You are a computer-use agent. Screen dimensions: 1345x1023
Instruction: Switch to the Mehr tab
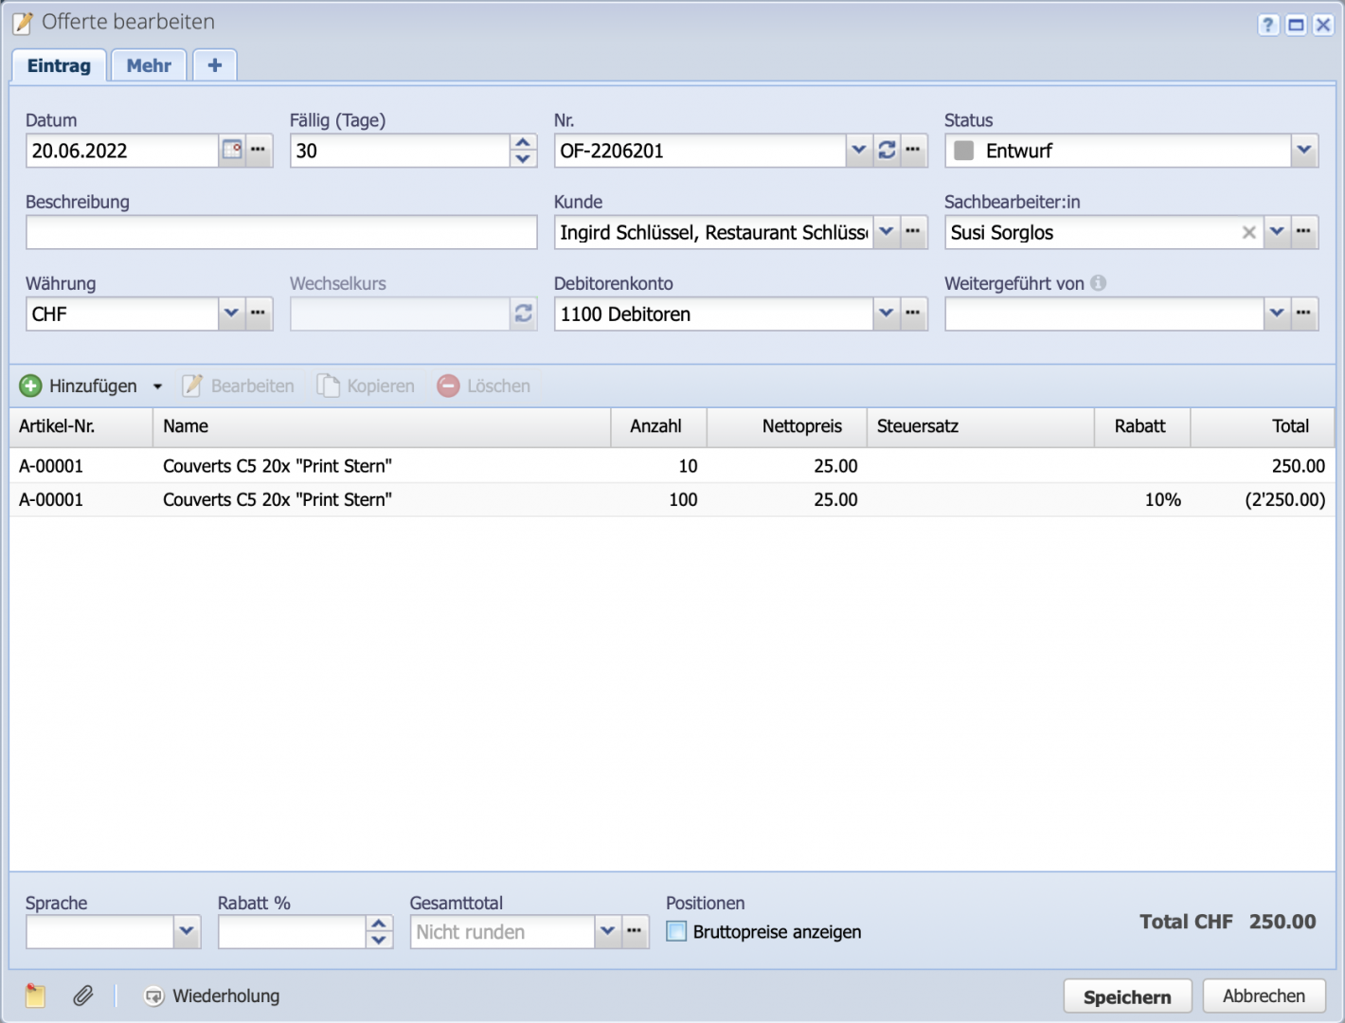click(x=148, y=64)
